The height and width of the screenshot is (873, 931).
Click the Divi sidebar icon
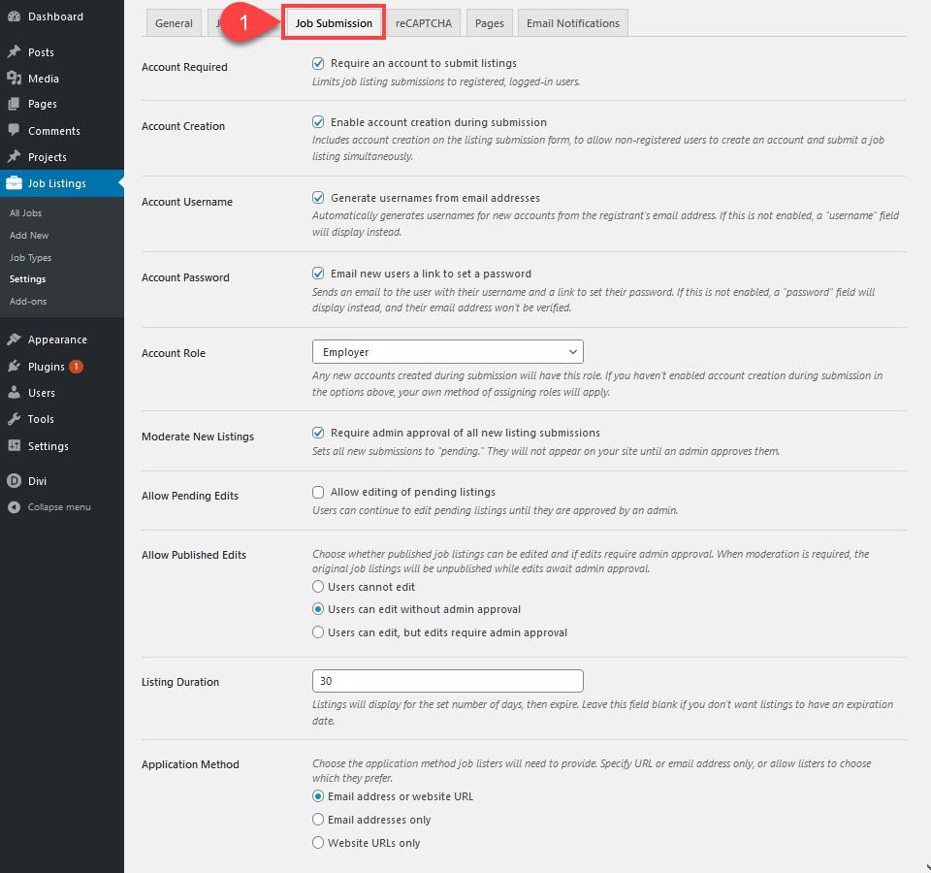coord(15,480)
